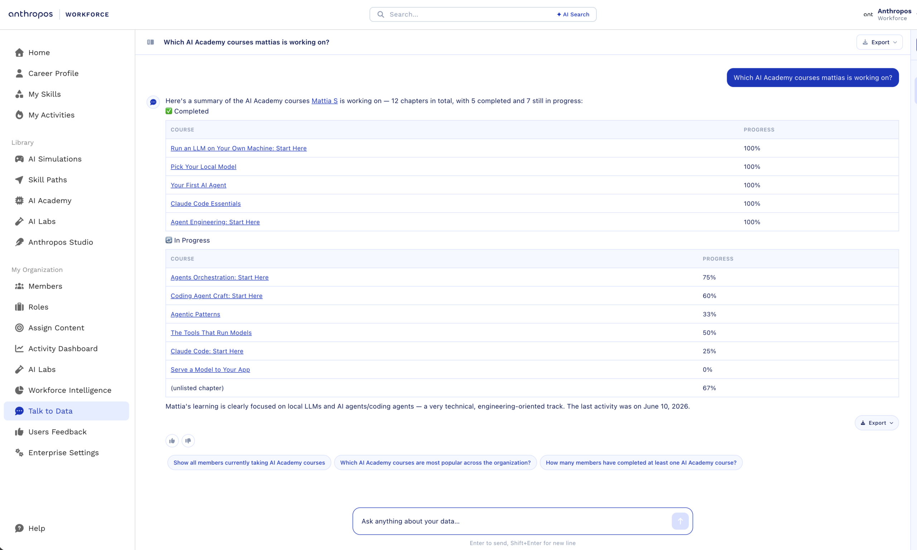Open the top Export dropdown
Image resolution: width=917 pixels, height=550 pixels.
coord(879,42)
